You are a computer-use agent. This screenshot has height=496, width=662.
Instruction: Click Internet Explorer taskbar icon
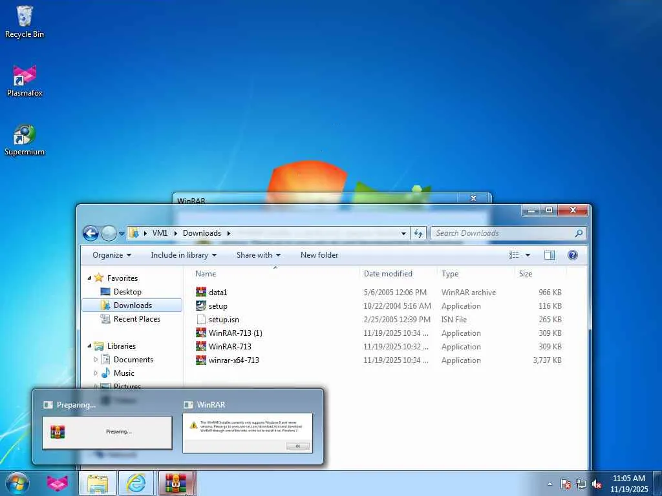(136, 483)
